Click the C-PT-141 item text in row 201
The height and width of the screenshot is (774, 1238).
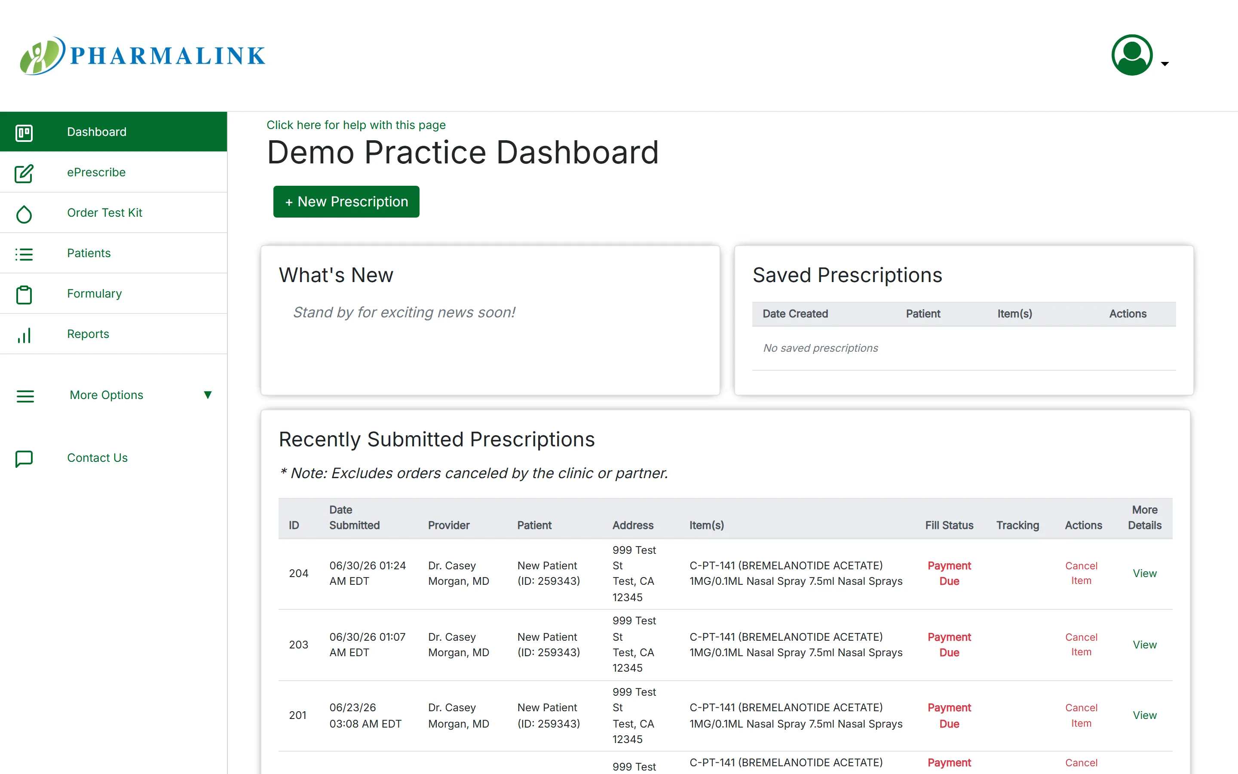tap(796, 715)
